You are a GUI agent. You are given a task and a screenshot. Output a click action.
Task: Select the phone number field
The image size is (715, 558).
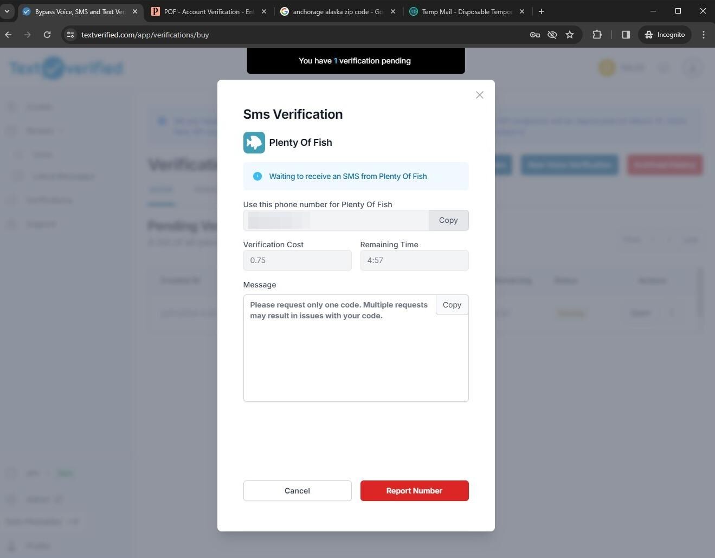pos(336,220)
